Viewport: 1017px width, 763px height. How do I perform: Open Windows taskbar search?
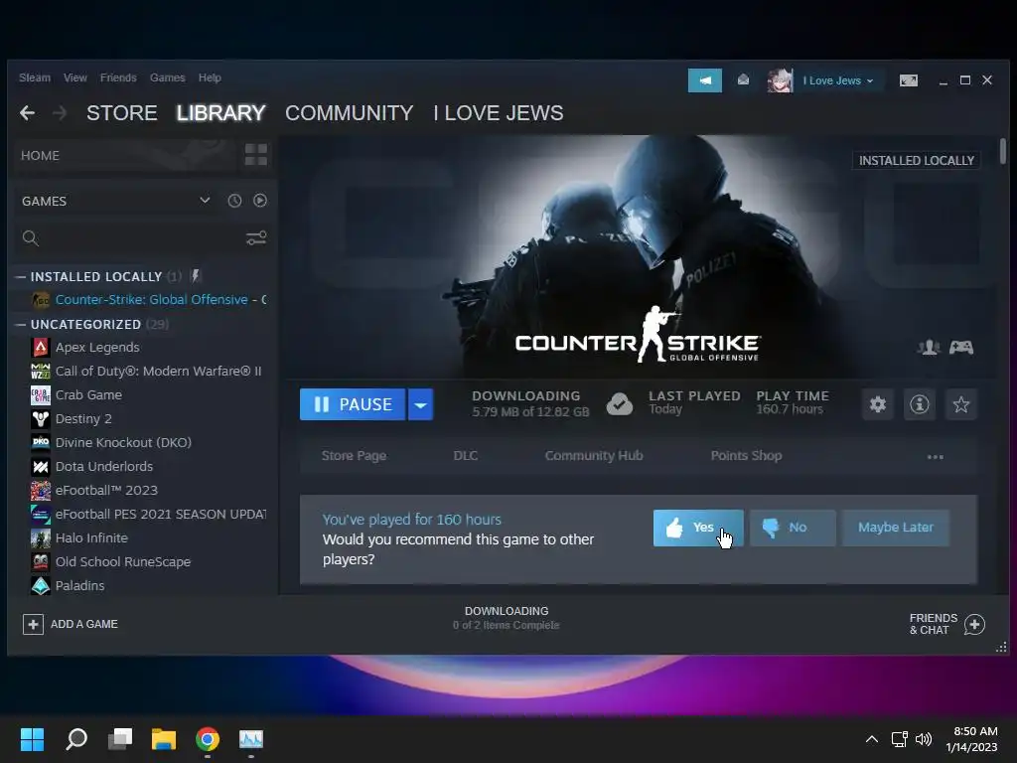click(x=76, y=739)
